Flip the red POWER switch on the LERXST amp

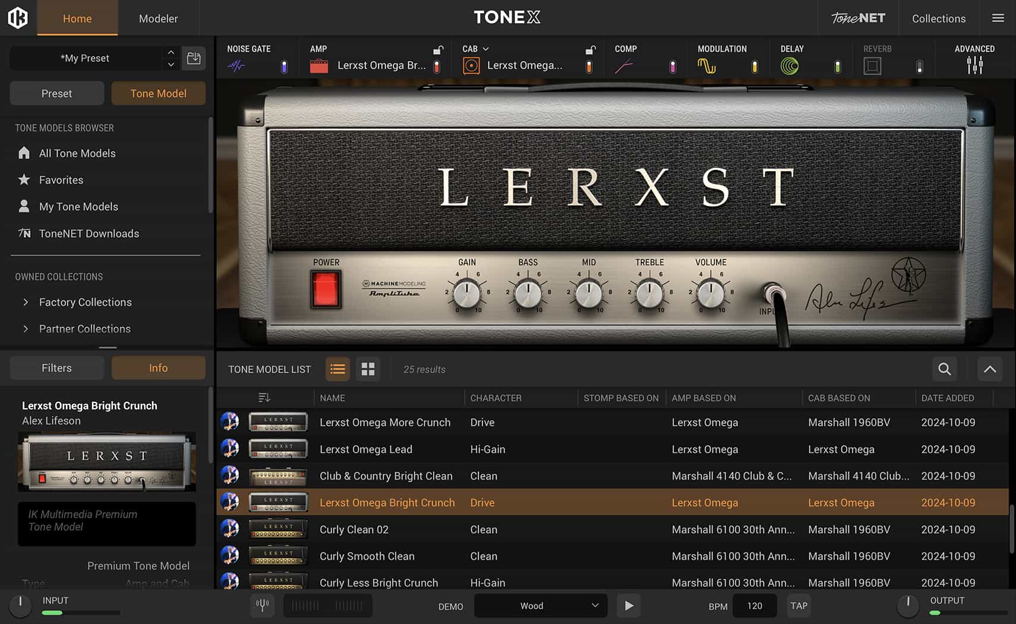[324, 290]
